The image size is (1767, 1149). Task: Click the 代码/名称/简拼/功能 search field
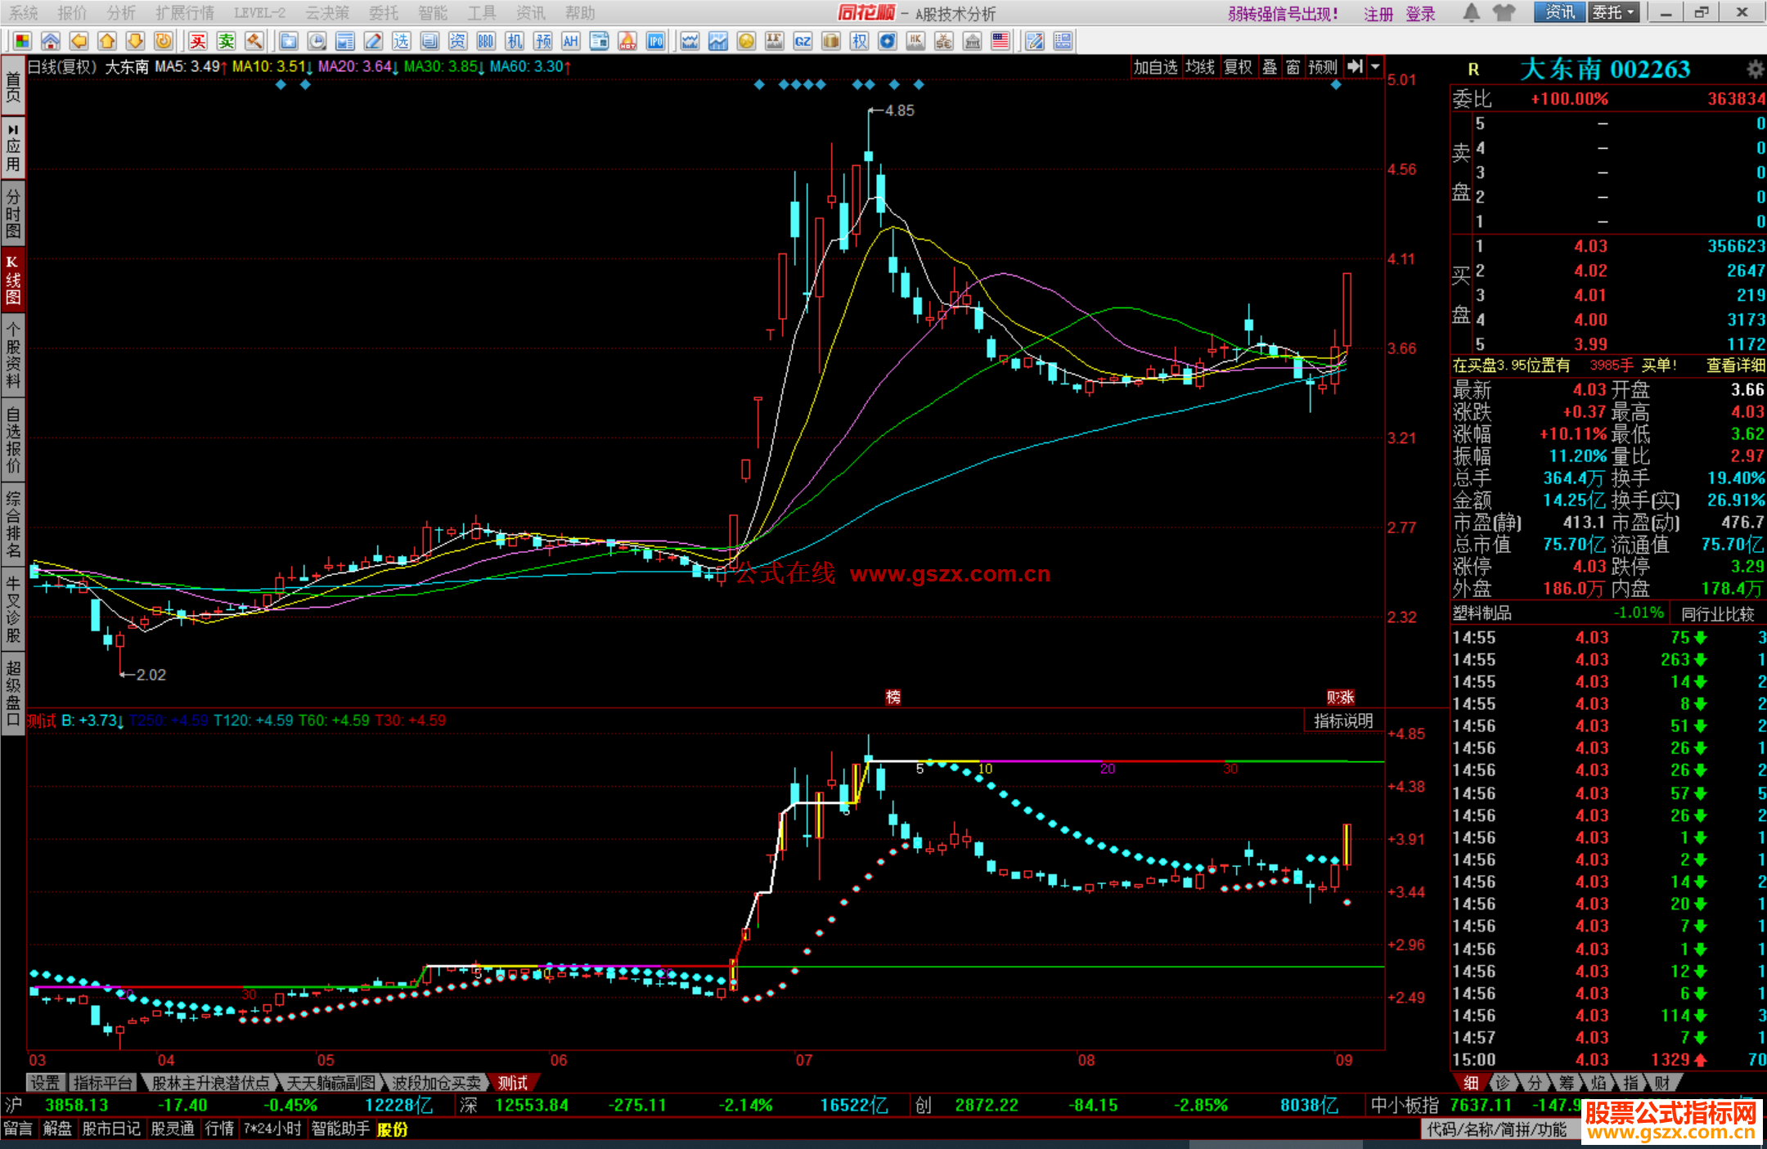coord(1497,1129)
